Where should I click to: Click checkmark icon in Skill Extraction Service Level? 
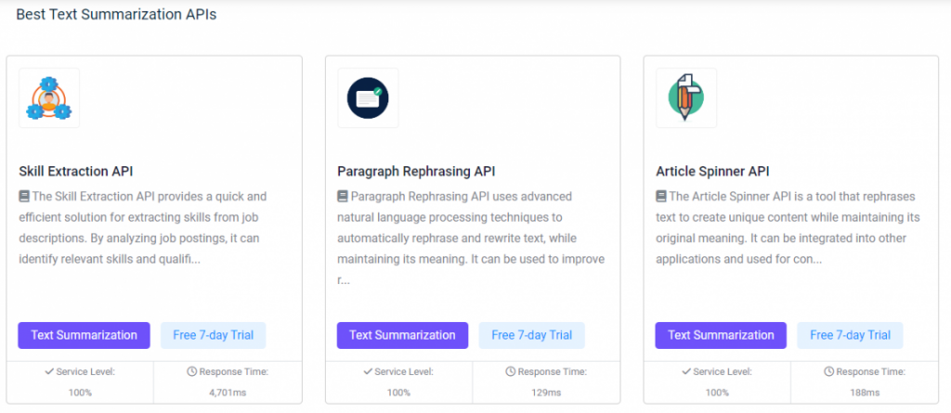[50, 372]
